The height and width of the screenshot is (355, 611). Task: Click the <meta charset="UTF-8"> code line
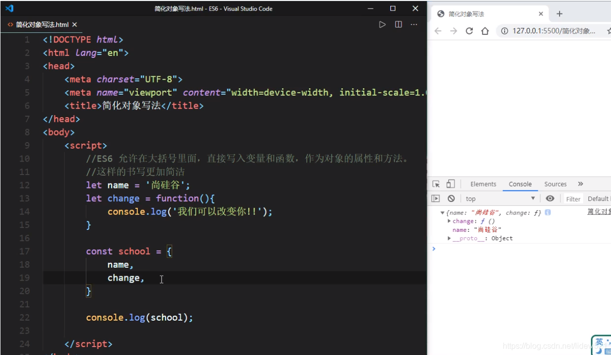click(x=124, y=79)
